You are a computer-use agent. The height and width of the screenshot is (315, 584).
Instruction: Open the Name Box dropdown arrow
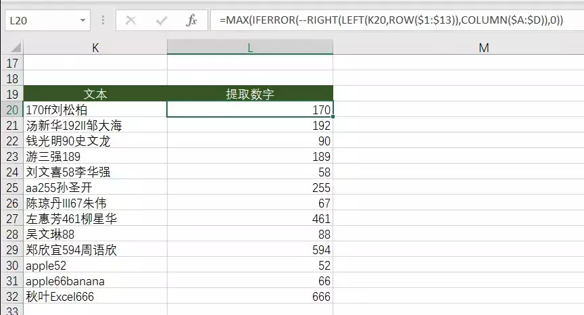(83, 21)
